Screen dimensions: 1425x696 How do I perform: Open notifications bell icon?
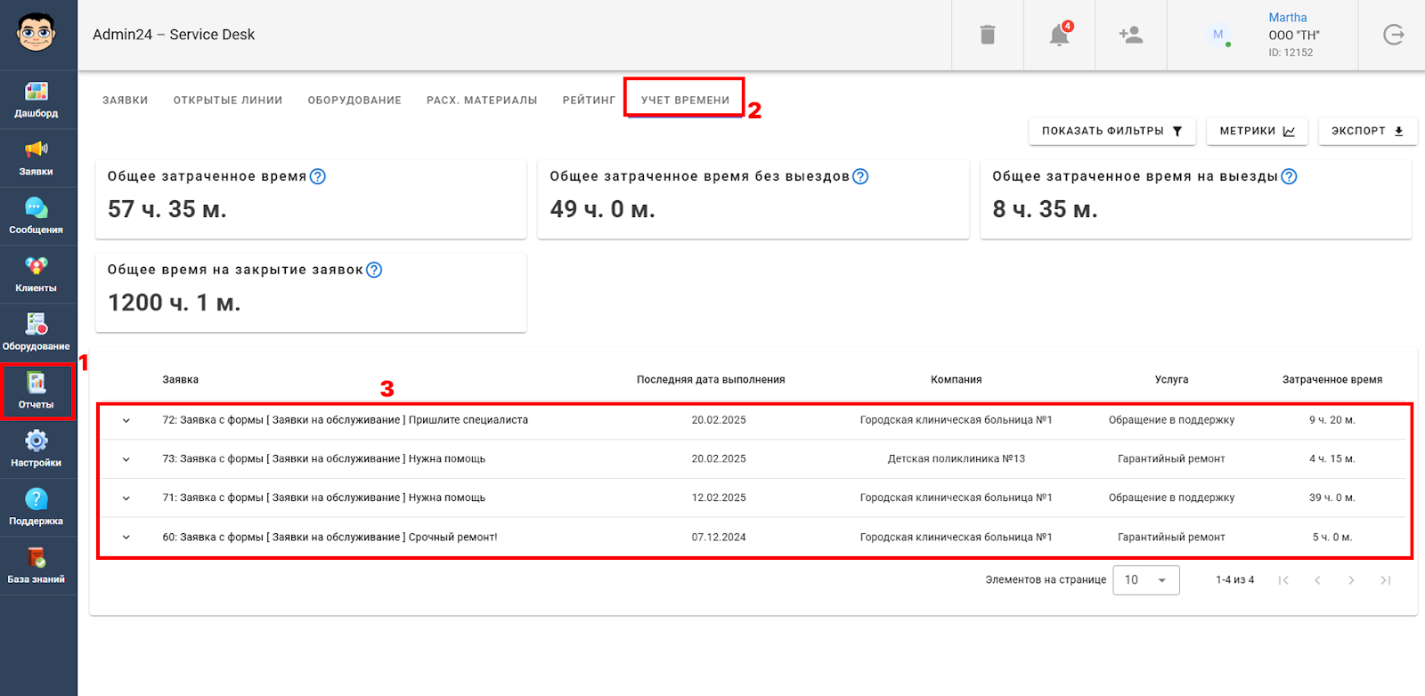(1059, 35)
